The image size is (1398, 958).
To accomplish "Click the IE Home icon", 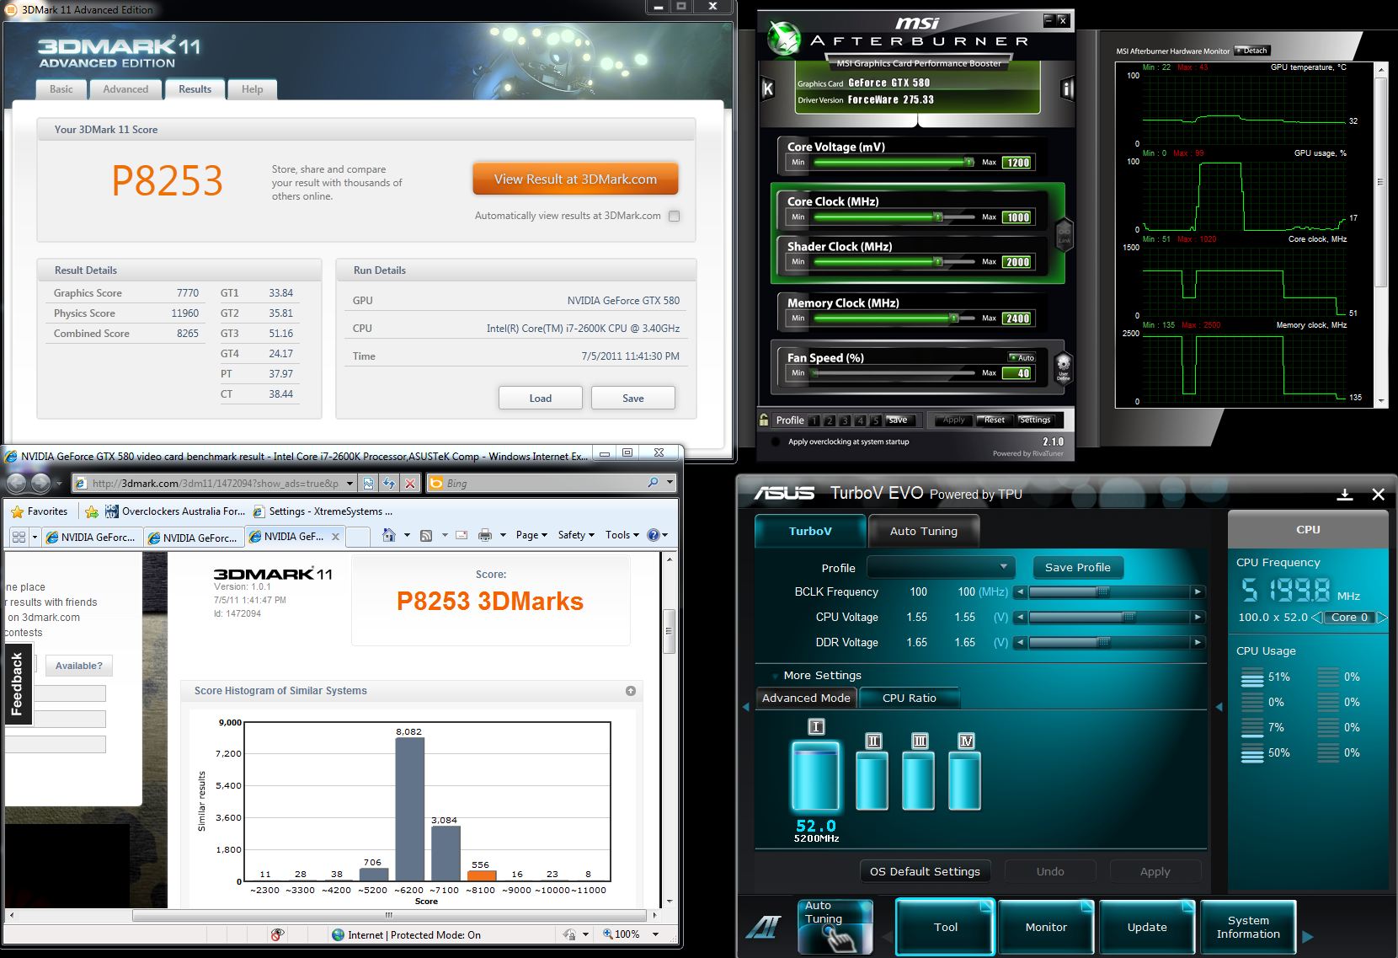I will (x=388, y=535).
